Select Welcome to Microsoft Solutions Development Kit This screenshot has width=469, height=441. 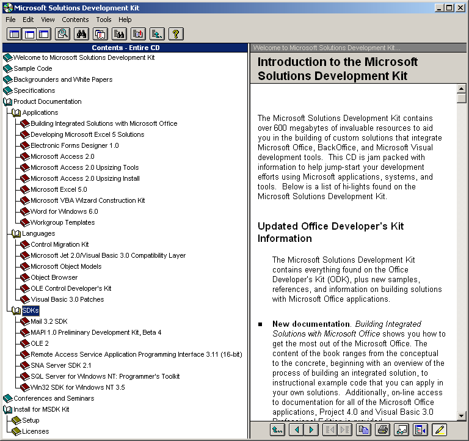coord(84,57)
